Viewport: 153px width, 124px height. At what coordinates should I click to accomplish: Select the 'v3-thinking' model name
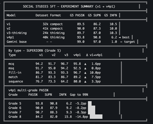pyautogui.click(x=16, y=33)
